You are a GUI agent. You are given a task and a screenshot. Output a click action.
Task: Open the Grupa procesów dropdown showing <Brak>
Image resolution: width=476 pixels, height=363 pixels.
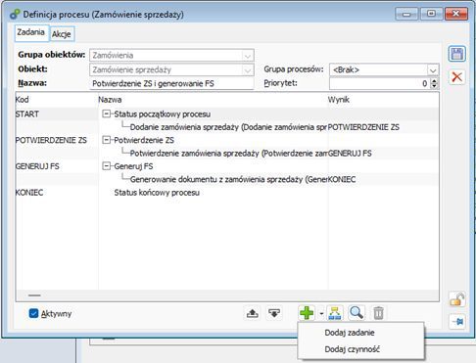[433, 69]
